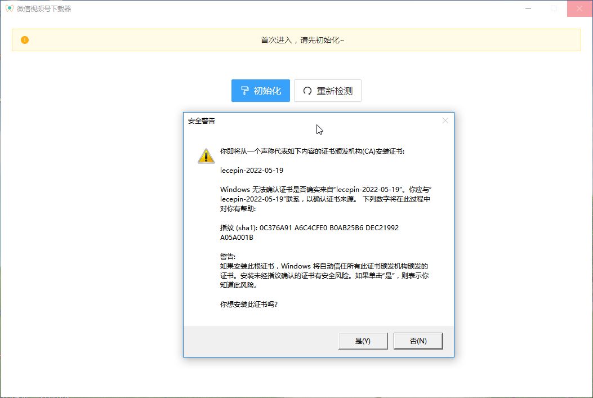Click the 否(N) button to decline certificate

[x=418, y=341]
